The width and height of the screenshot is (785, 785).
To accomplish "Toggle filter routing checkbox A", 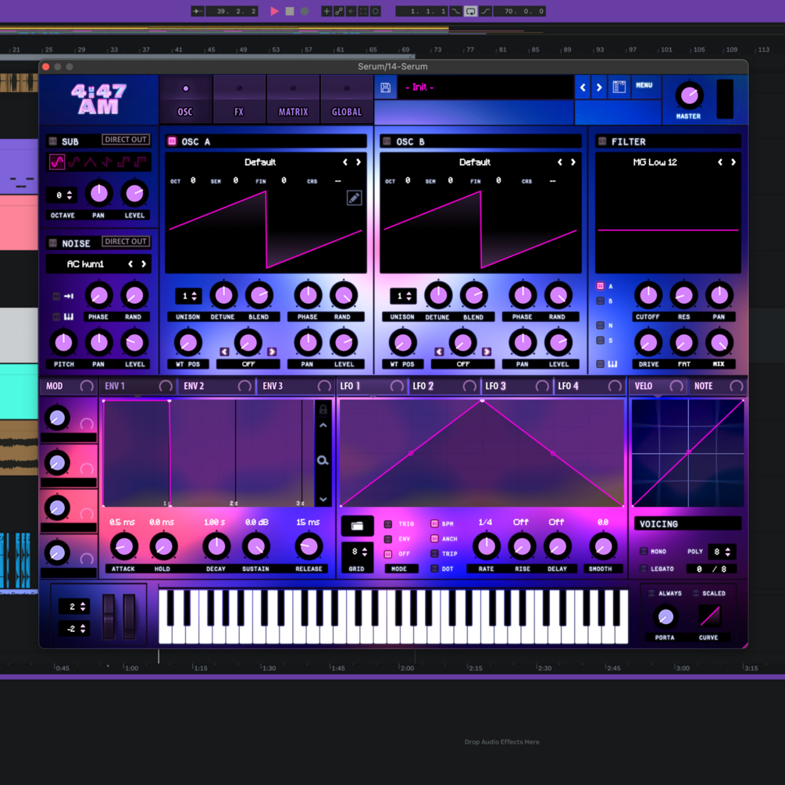I will pos(600,287).
